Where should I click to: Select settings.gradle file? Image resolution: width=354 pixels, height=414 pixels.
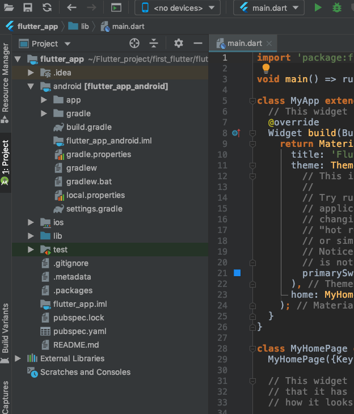(94, 209)
